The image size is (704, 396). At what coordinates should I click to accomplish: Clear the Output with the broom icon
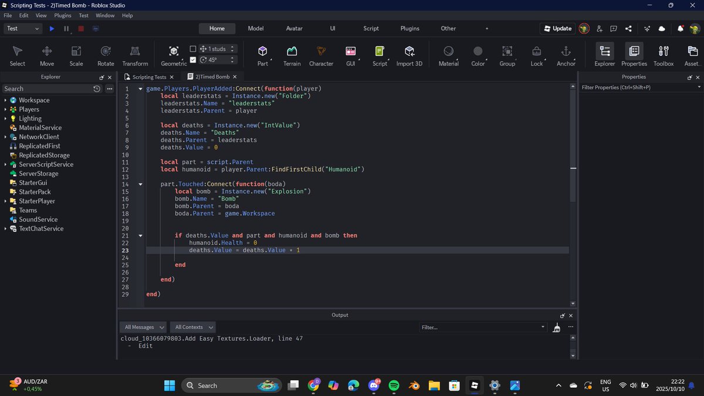(x=557, y=327)
